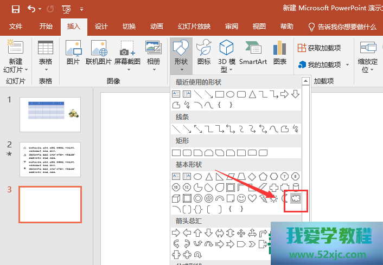Select the lightning bolt shape
The width and height of the screenshot is (383, 265).
point(263,198)
